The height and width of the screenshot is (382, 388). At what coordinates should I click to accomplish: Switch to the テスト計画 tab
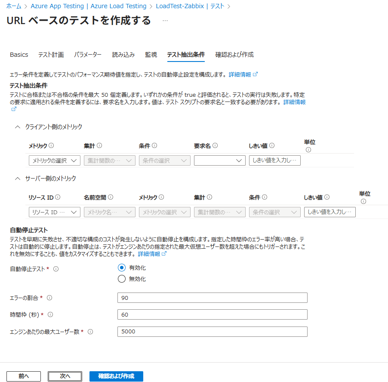pos(51,55)
